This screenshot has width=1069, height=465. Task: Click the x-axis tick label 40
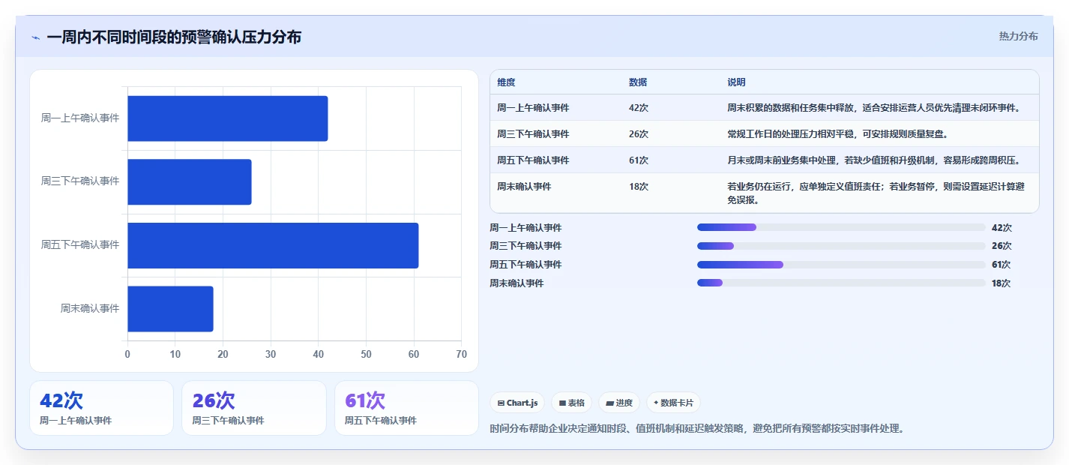coord(318,355)
